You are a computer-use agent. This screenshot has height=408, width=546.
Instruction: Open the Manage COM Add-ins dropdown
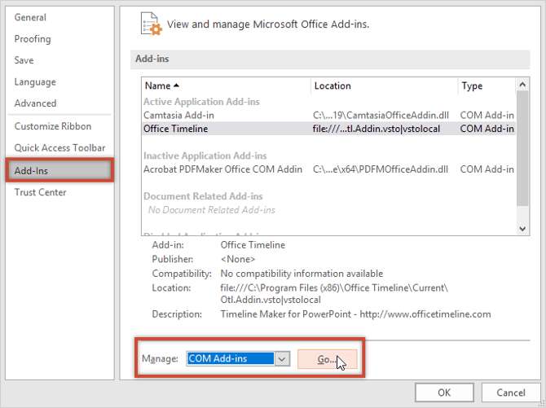283,359
